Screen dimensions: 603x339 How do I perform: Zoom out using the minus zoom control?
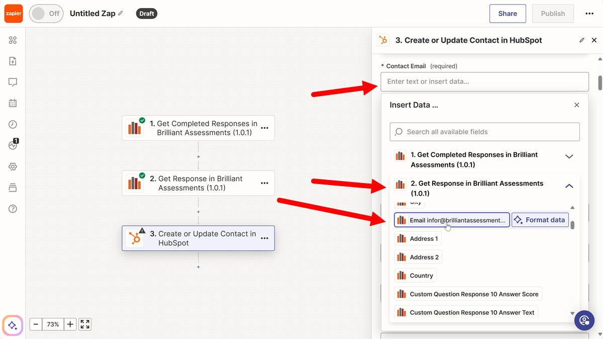coord(35,324)
